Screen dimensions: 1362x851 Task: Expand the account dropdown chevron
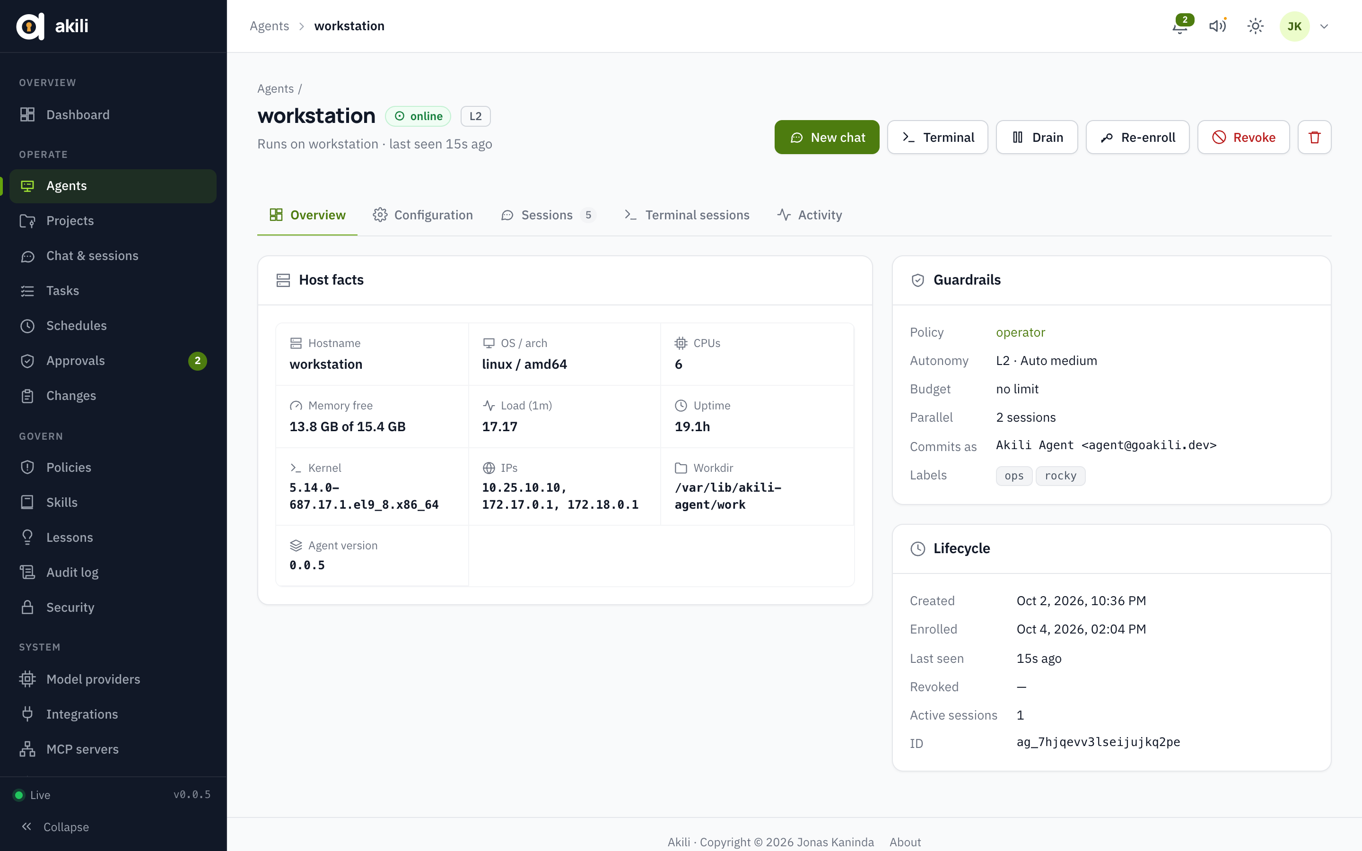pos(1324,26)
